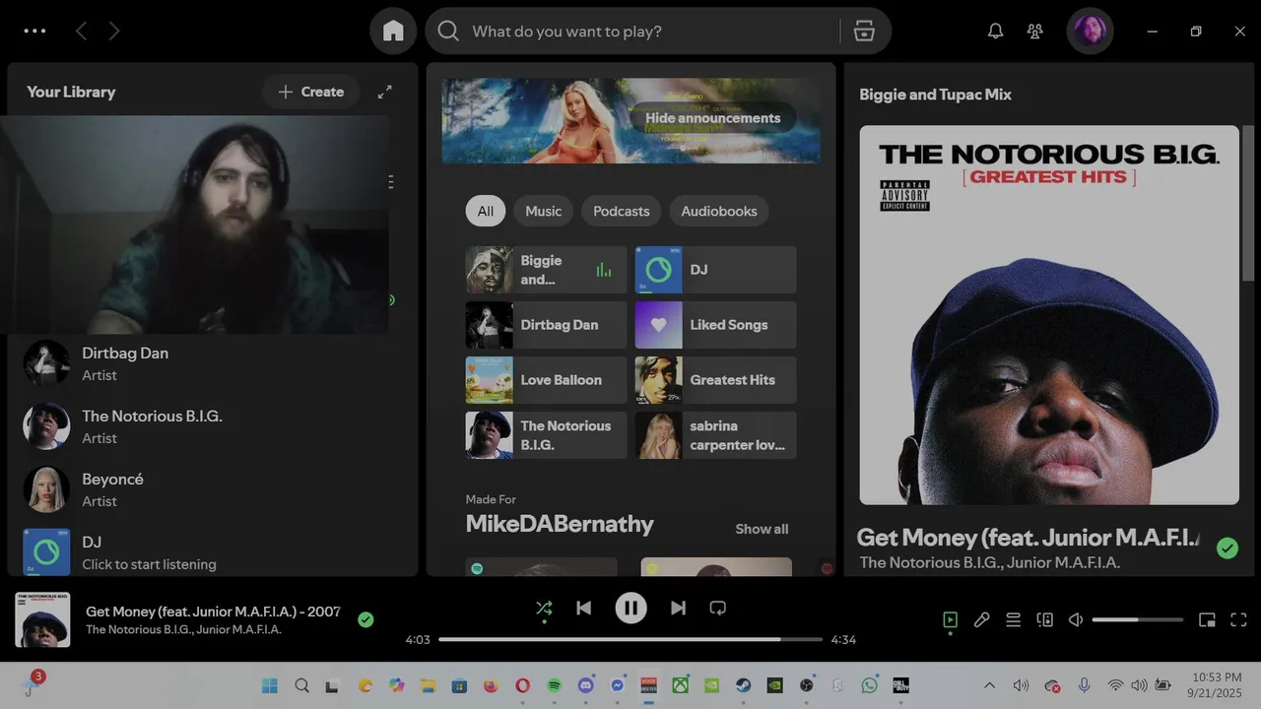This screenshot has height=709, width=1261.
Task: Open the Browse icon in search bar
Action: point(864,32)
